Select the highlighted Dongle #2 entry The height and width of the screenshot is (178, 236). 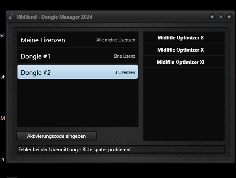pyautogui.click(x=78, y=72)
